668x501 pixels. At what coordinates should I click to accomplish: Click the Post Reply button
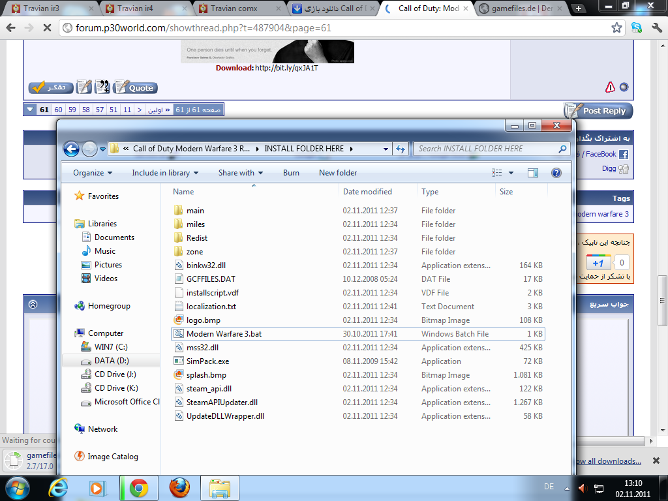[599, 111]
